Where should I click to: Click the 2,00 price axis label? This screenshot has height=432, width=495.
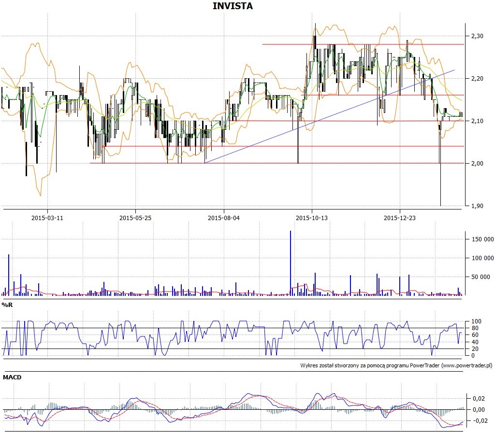pyautogui.click(x=477, y=163)
